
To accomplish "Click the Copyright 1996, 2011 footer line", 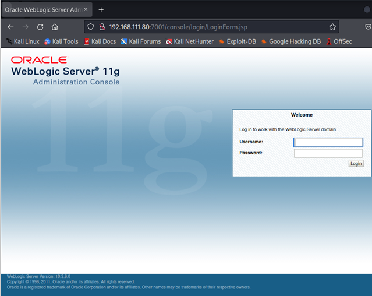I will (x=70, y=282).
